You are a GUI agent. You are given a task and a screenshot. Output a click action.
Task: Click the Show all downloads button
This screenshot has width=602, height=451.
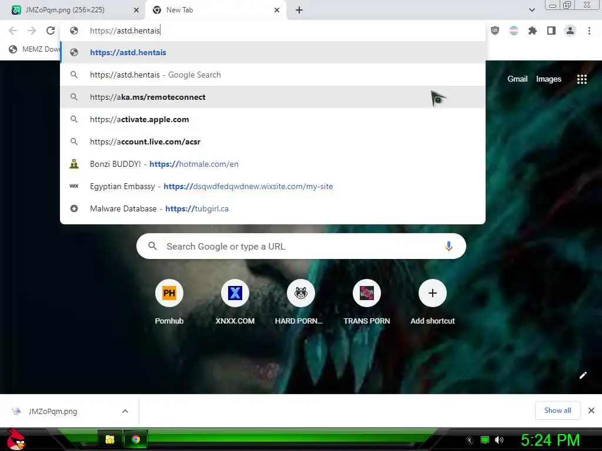coord(557,410)
